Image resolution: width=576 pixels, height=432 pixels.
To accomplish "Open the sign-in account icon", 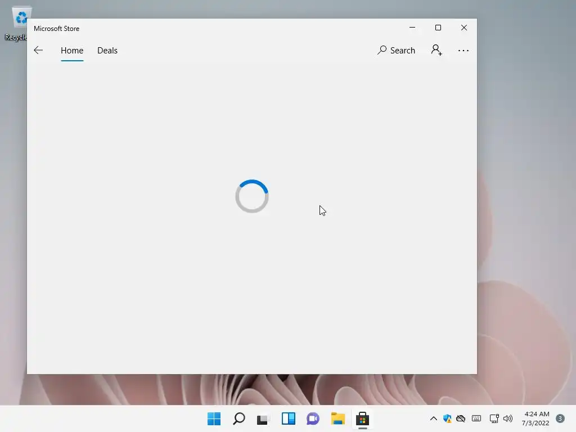I will [436, 50].
